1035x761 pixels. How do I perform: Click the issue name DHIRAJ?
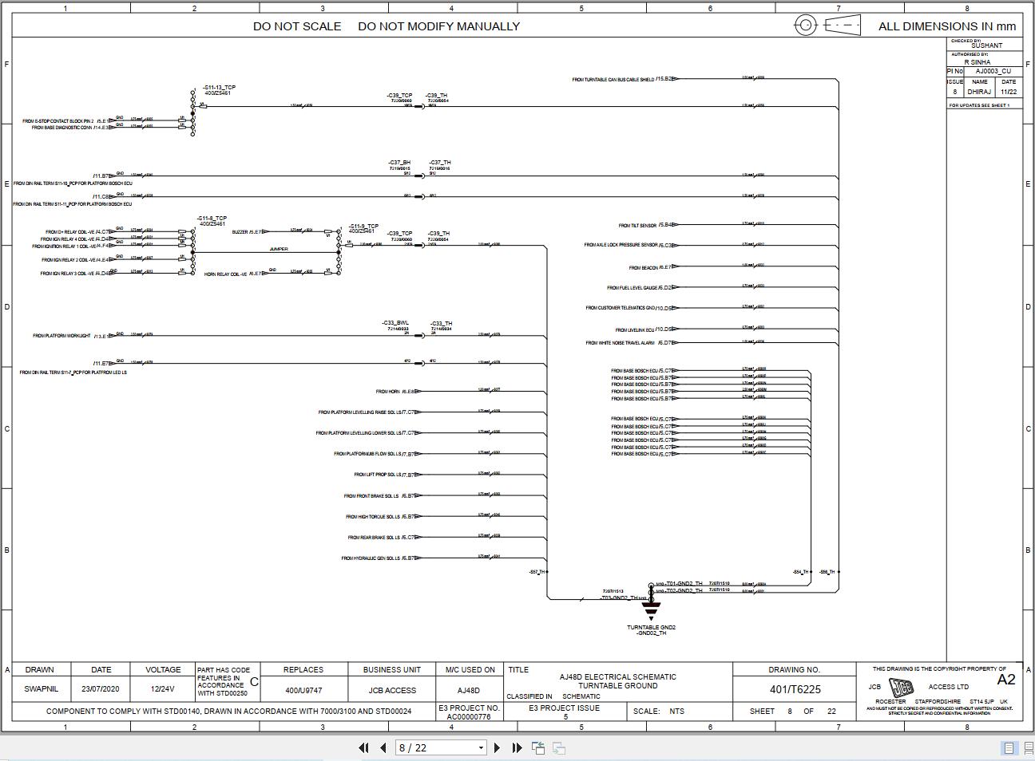click(980, 92)
